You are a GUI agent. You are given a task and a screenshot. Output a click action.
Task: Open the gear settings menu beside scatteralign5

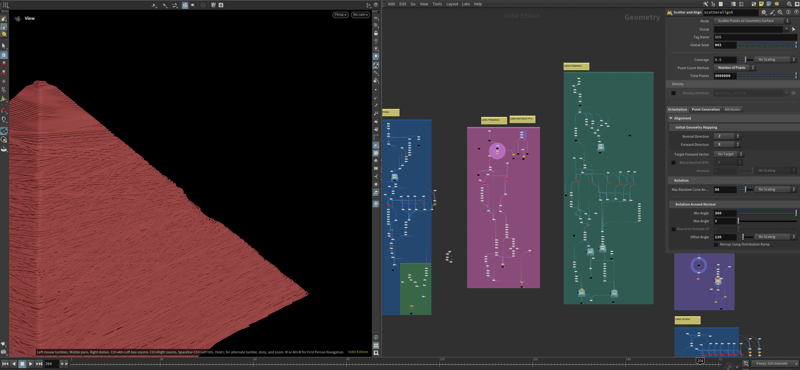pos(764,12)
